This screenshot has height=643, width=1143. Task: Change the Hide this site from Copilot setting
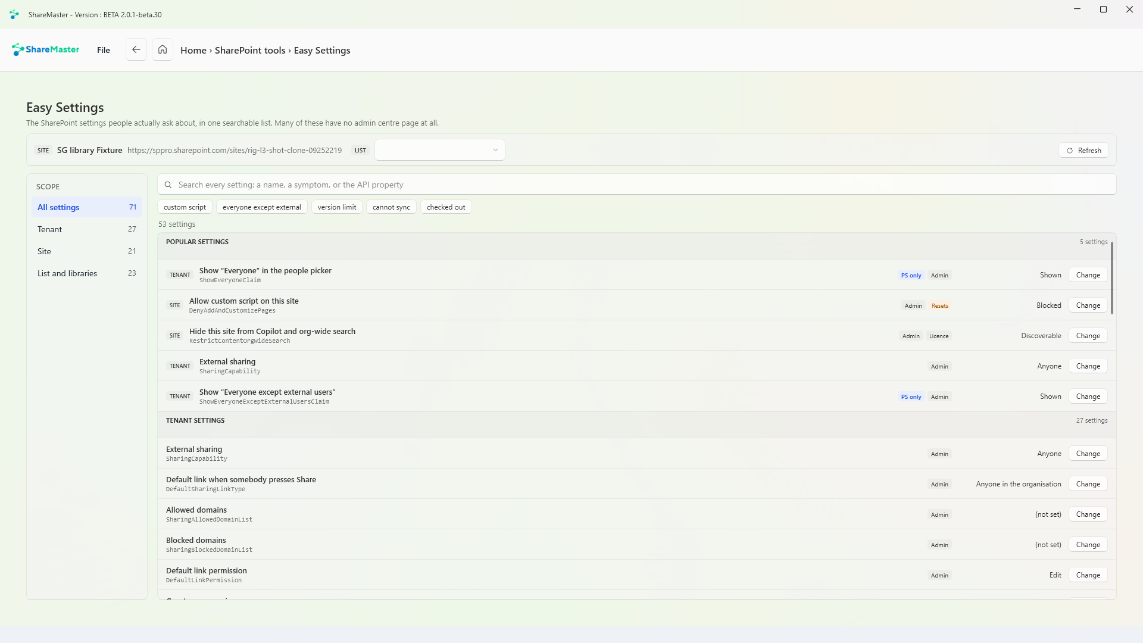pos(1088,336)
